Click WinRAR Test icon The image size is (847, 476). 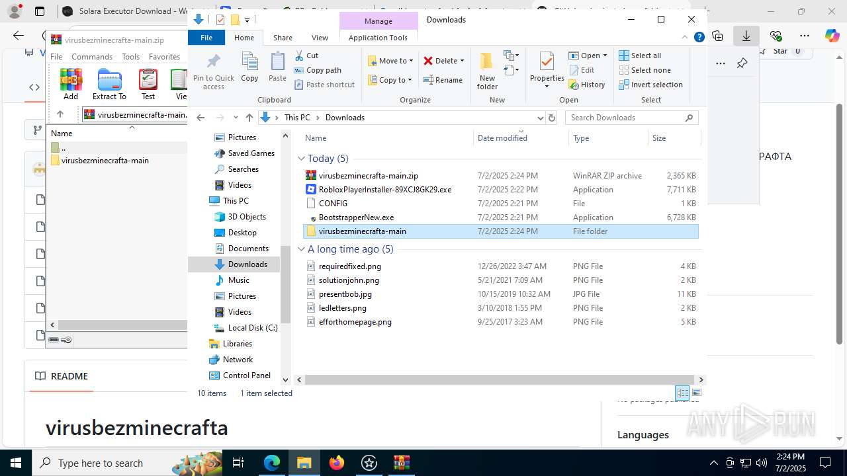tap(148, 85)
